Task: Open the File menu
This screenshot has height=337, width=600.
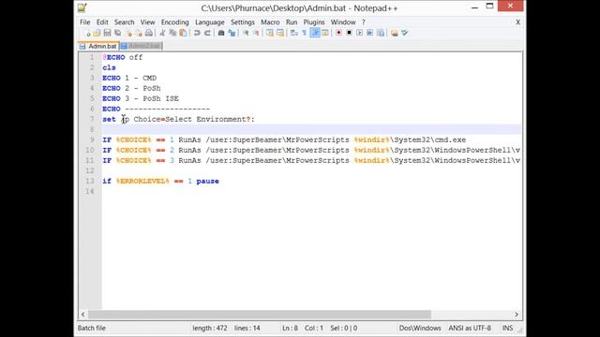Action: tap(85, 22)
